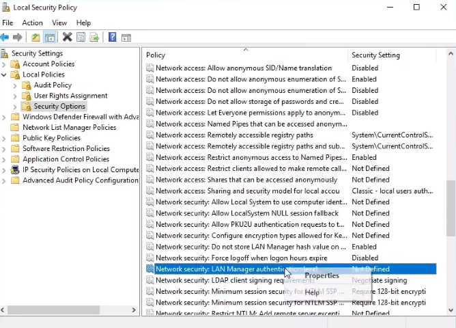Expand the Audit Policy node
The image size is (456, 328).
pyautogui.click(x=15, y=85)
